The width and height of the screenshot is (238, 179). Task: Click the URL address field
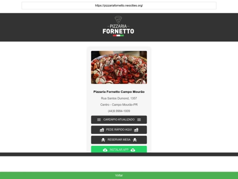pos(119,6)
